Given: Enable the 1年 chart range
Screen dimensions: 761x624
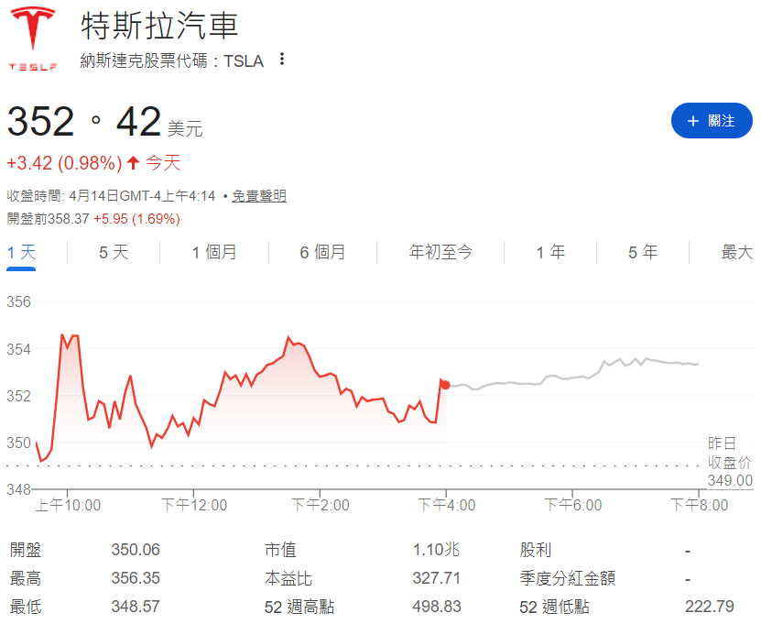Looking at the screenshot, I should click(549, 252).
